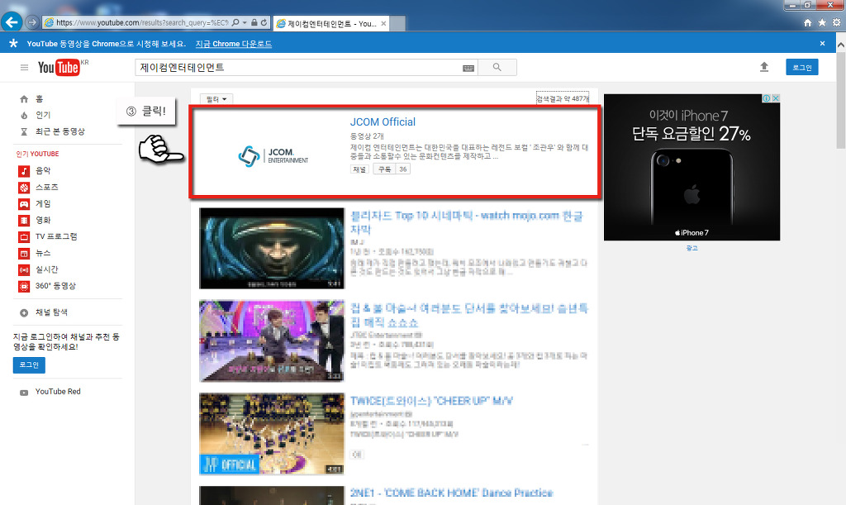Open the address bar dropdown arrow
The image size is (846, 505).
245,22
